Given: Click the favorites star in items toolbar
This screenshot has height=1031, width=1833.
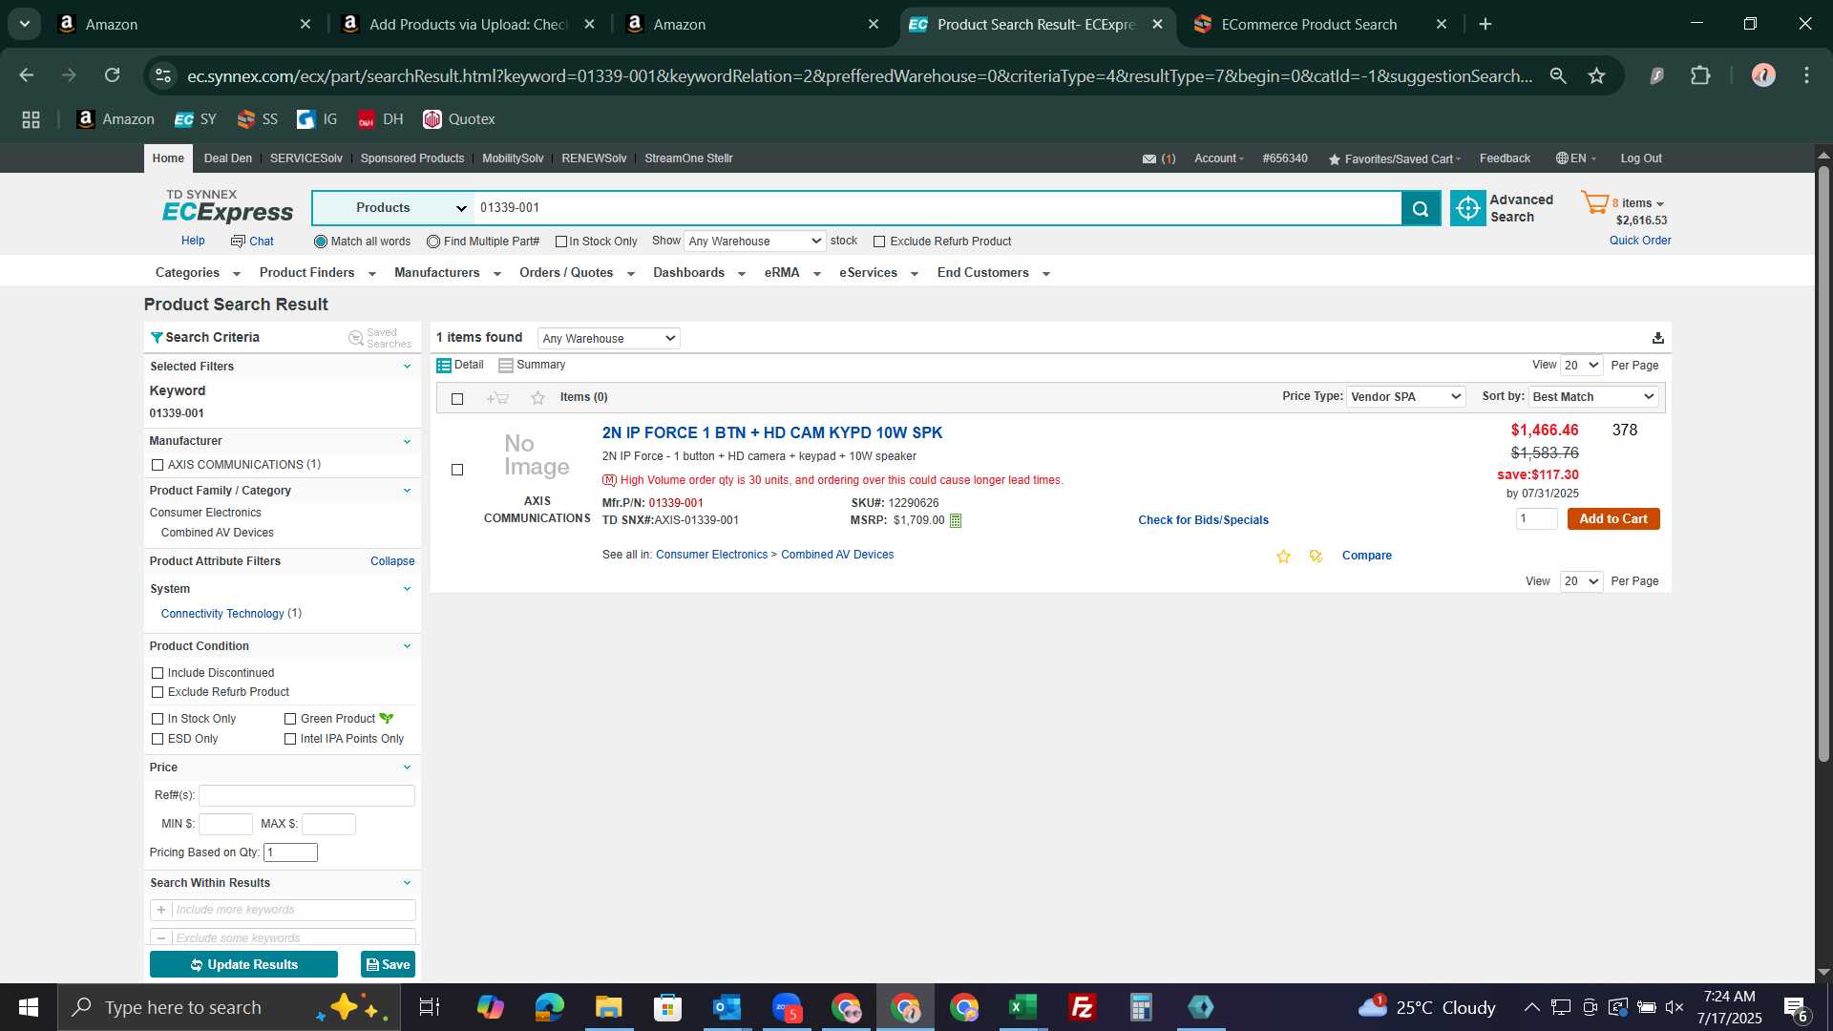Looking at the screenshot, I should tap(537, 398).
